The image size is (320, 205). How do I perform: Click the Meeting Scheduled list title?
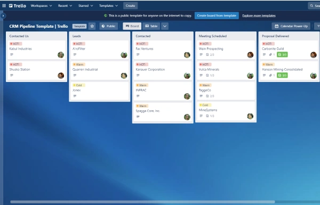click(213, 36)
